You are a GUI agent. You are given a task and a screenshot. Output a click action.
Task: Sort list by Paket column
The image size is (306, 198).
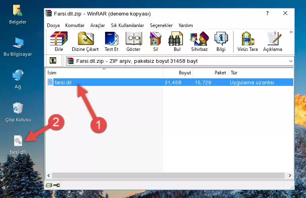[x=210, y=73]
